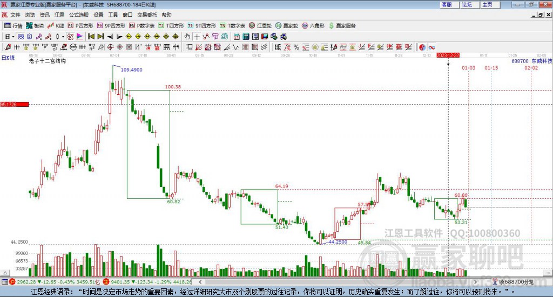This screenshot has width=553, height=297.
Task: Select the percent % retracement tool
Action: point(296,47)
